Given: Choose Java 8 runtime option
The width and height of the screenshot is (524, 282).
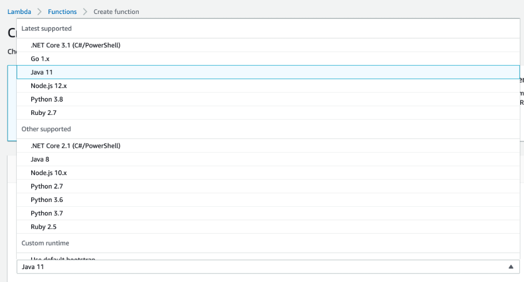Looking at the screenshot, I should pos(40,159).
